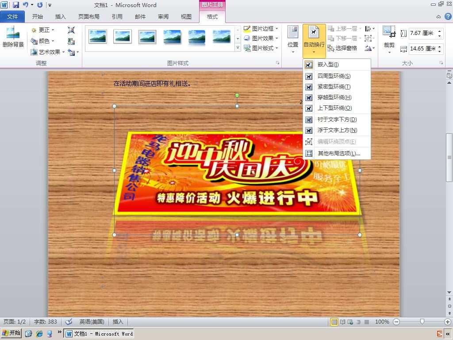This screenshot has width=453, height=340.
Task: Select Tight (紧密型环绕) wrapping option
Action: click(x=337, y=87)
